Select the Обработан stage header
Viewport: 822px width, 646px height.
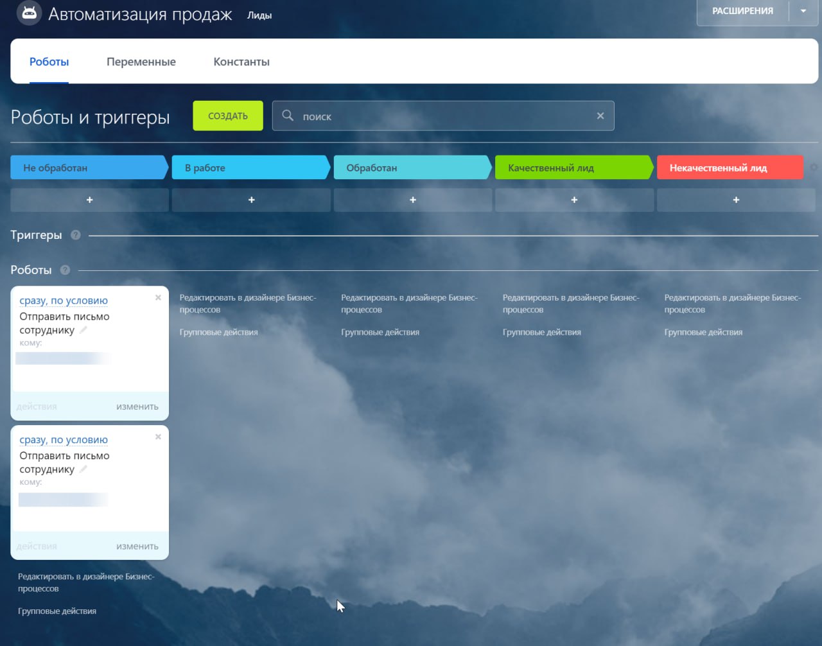pos(413,168)
